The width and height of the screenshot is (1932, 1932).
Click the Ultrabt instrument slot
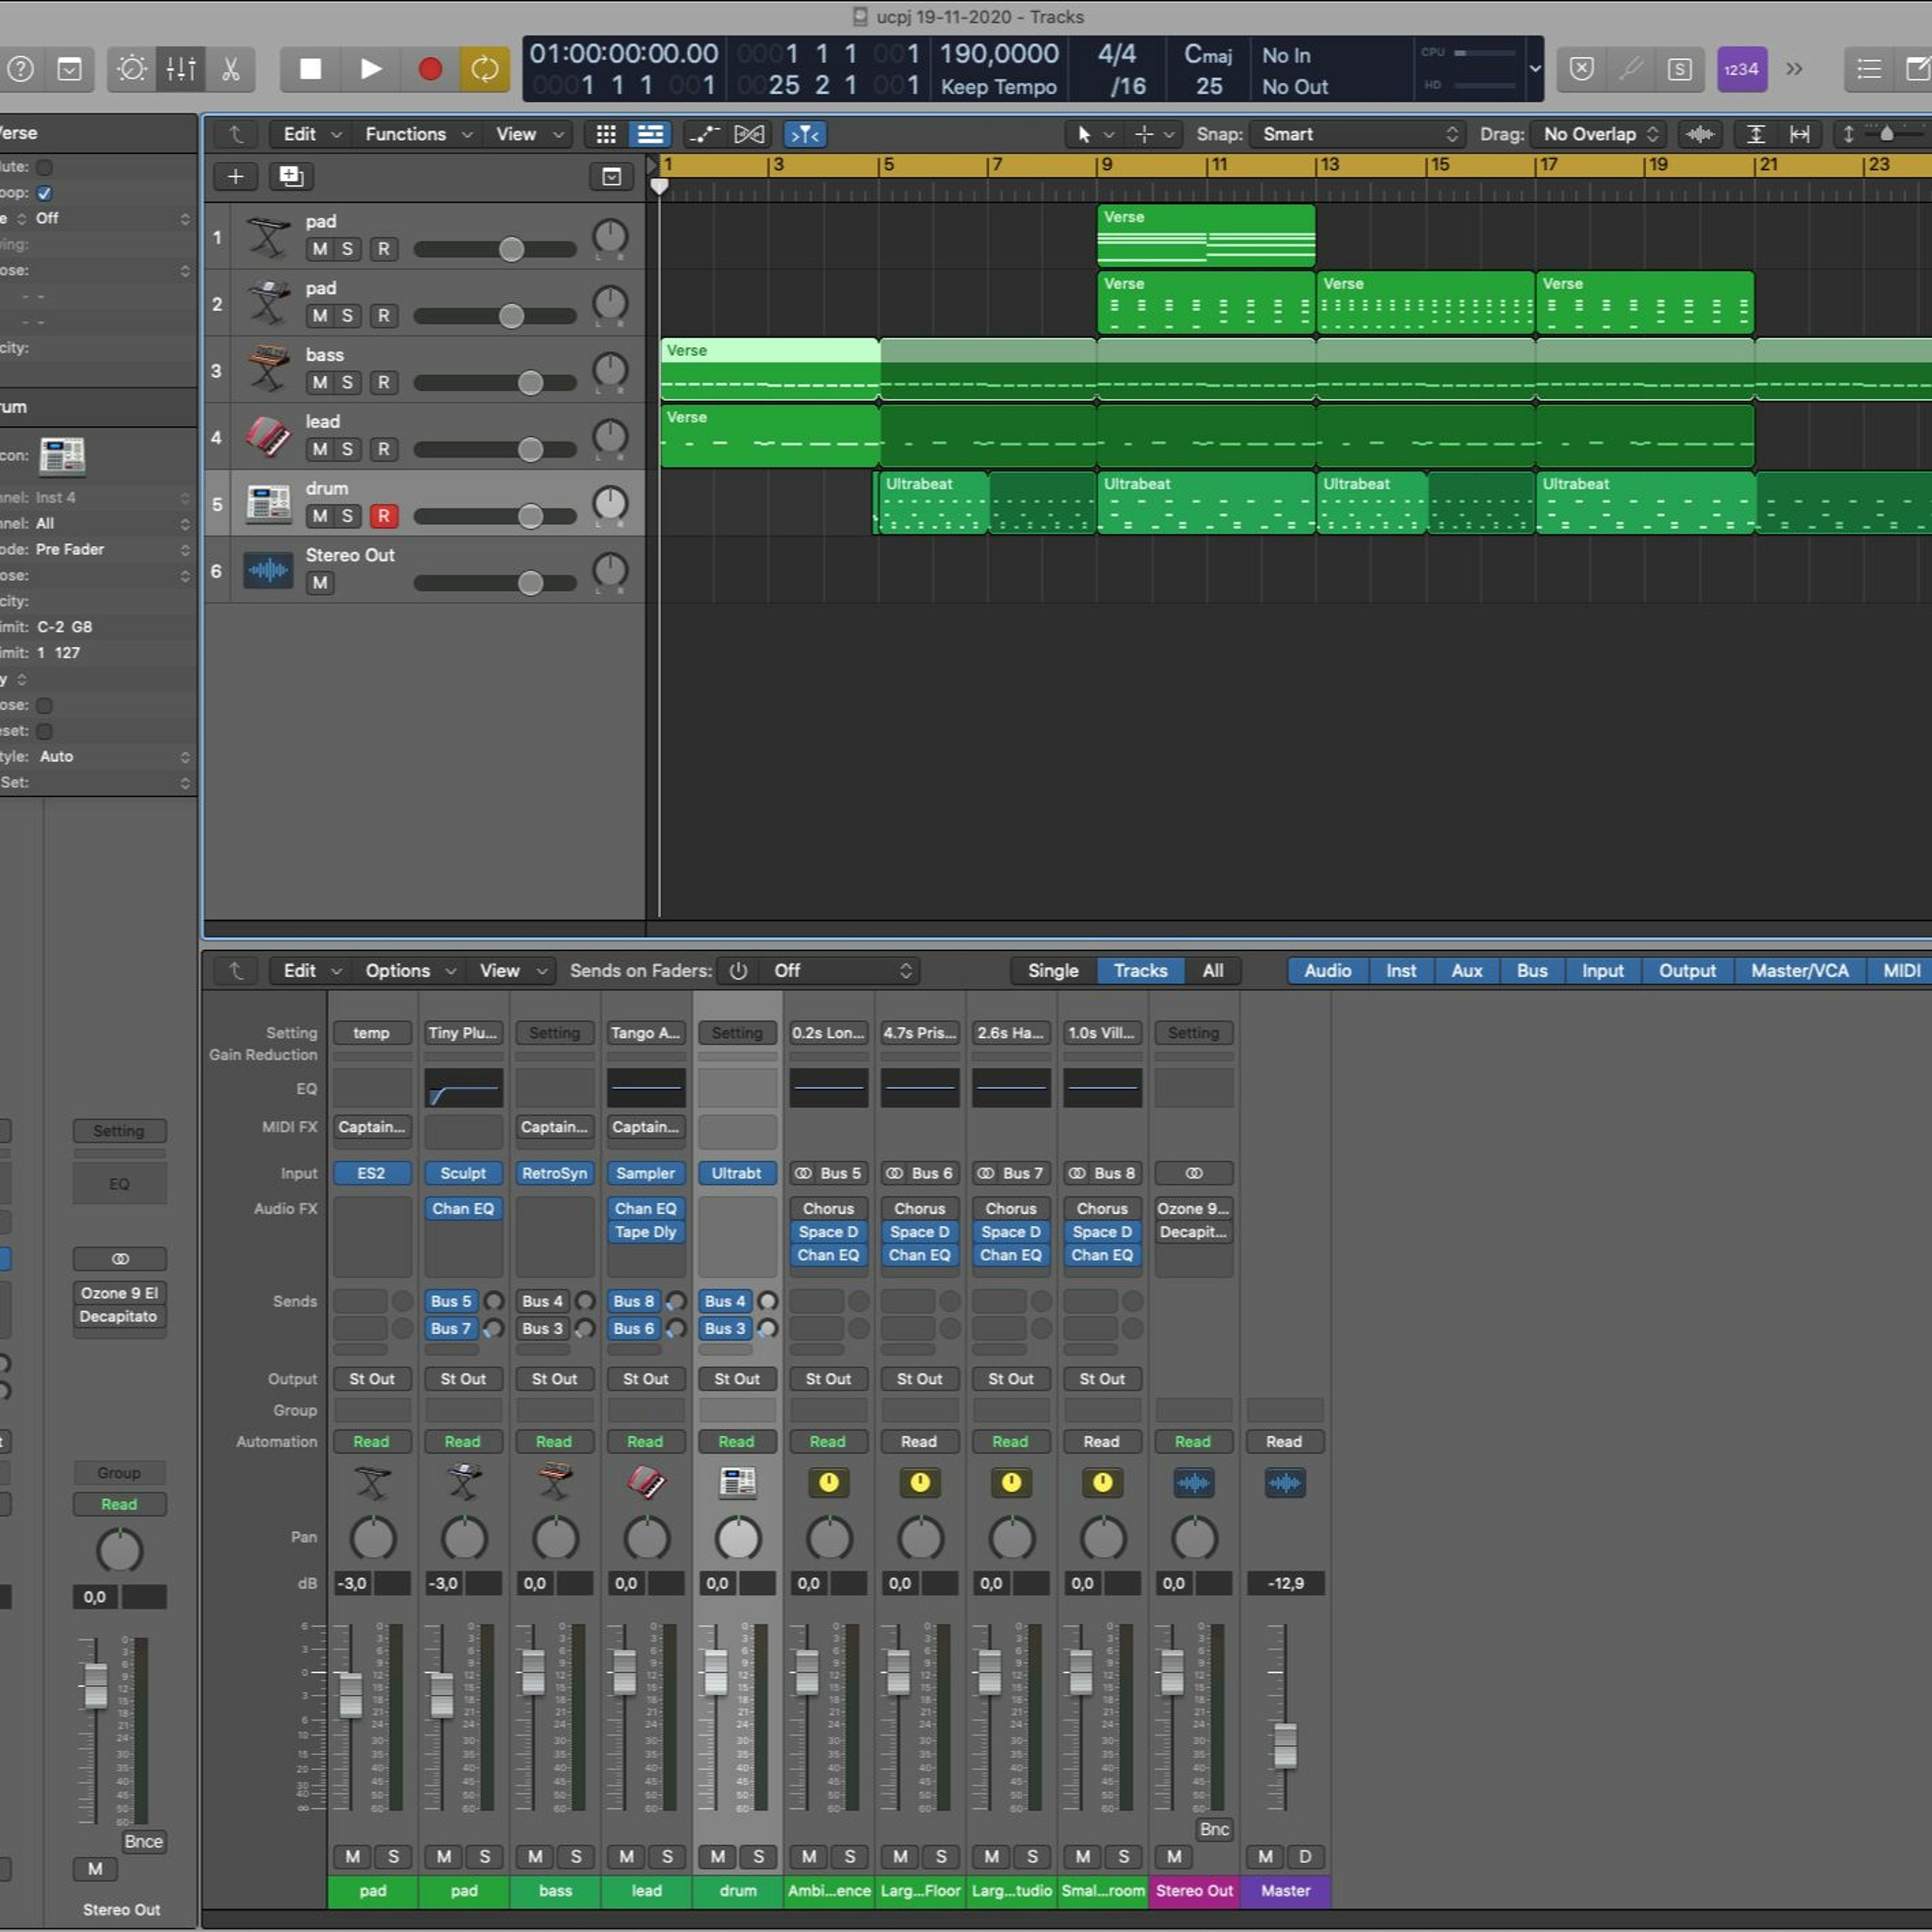[x=737, y=1173]
